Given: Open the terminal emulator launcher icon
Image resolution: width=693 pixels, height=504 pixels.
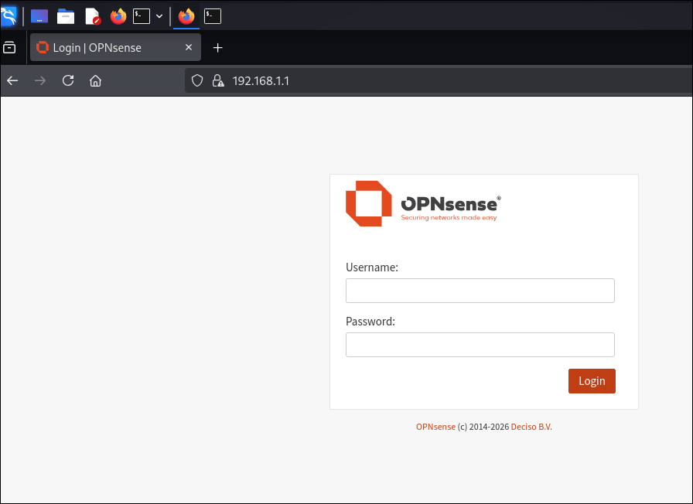Looking at the screenshot, I should point(142,16).
